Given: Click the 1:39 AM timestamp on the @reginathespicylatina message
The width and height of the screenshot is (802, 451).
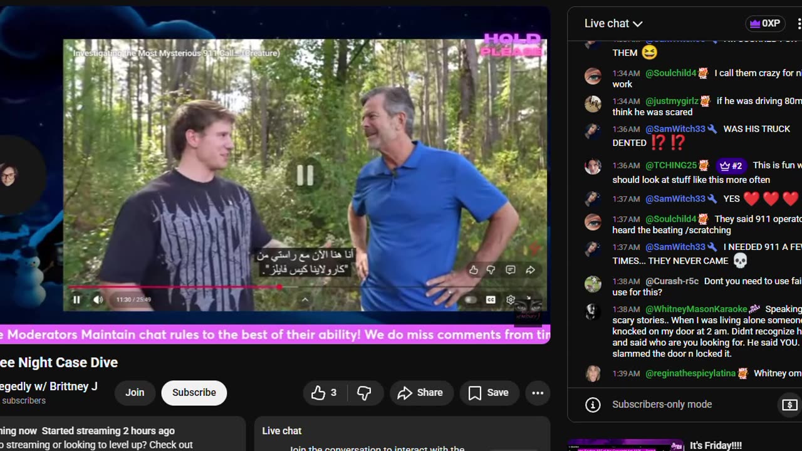Looking at the screenshot, I should click(x=626, y=374).
